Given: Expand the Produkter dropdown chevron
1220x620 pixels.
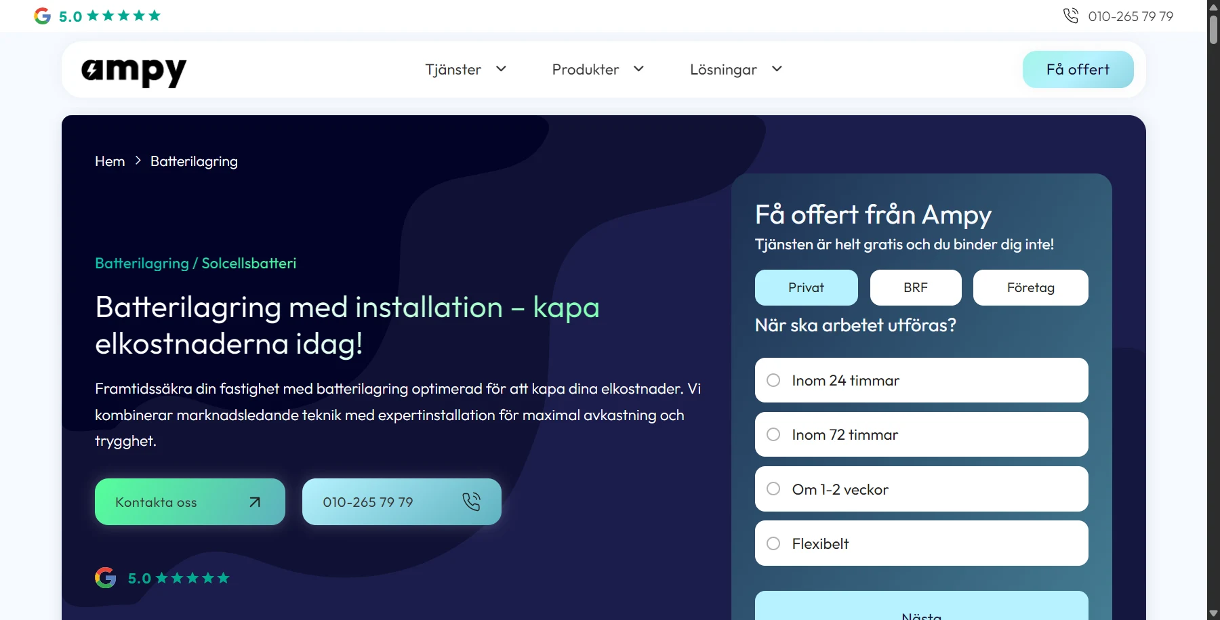Looking at the screenshot, I should [638, 68].
